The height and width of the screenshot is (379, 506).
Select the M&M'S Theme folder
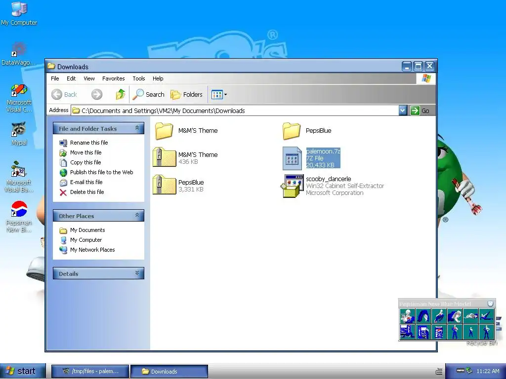click(x=186, y=130)
